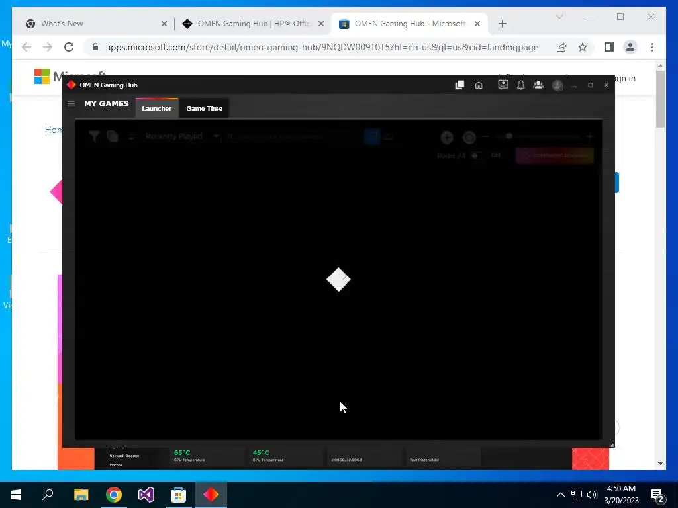The height and width of the screenshot is (508, 678).
Task: Click the Chrome address bar URL
Action: click(322, 47)
